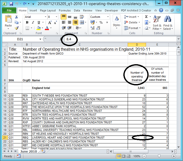Toggle Italic formatting
The width and height of the screenshot is (183, 161).
tap(33, 22)
